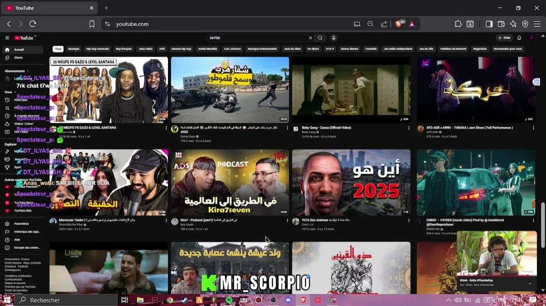Open more options for Moroccan Tinder video
The width and height of the screenshot is (546, 306).
pyautogui.click(x=166, y=221)
